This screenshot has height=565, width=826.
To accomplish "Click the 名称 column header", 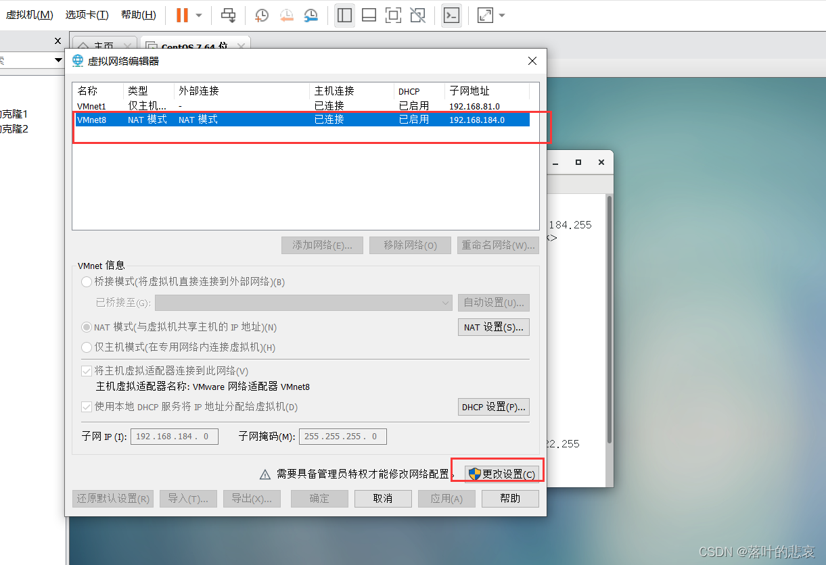I will click(x=98, y=91).
